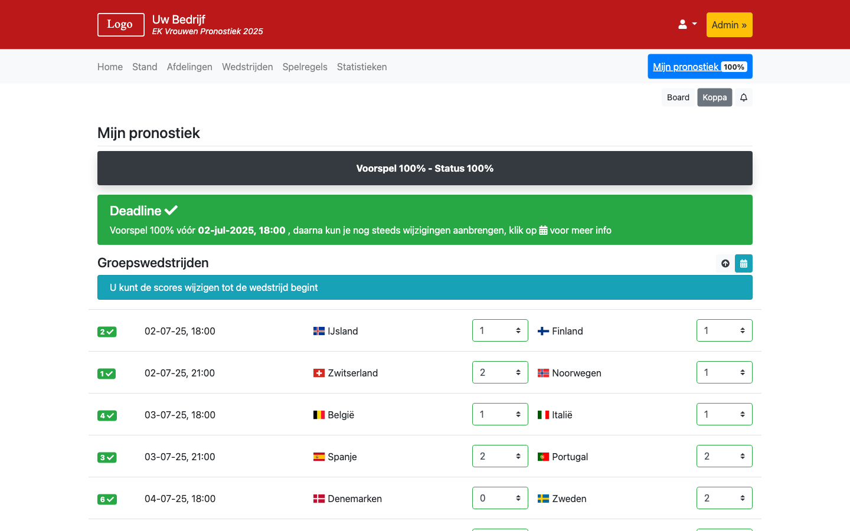Click the notification bell icon
Viewport: 850px width, 531px height.
pos(744,97)
